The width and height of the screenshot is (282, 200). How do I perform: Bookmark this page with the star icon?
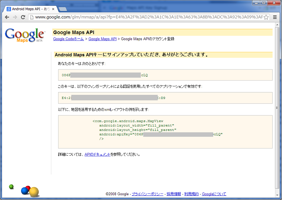click(x=266, y=17)
